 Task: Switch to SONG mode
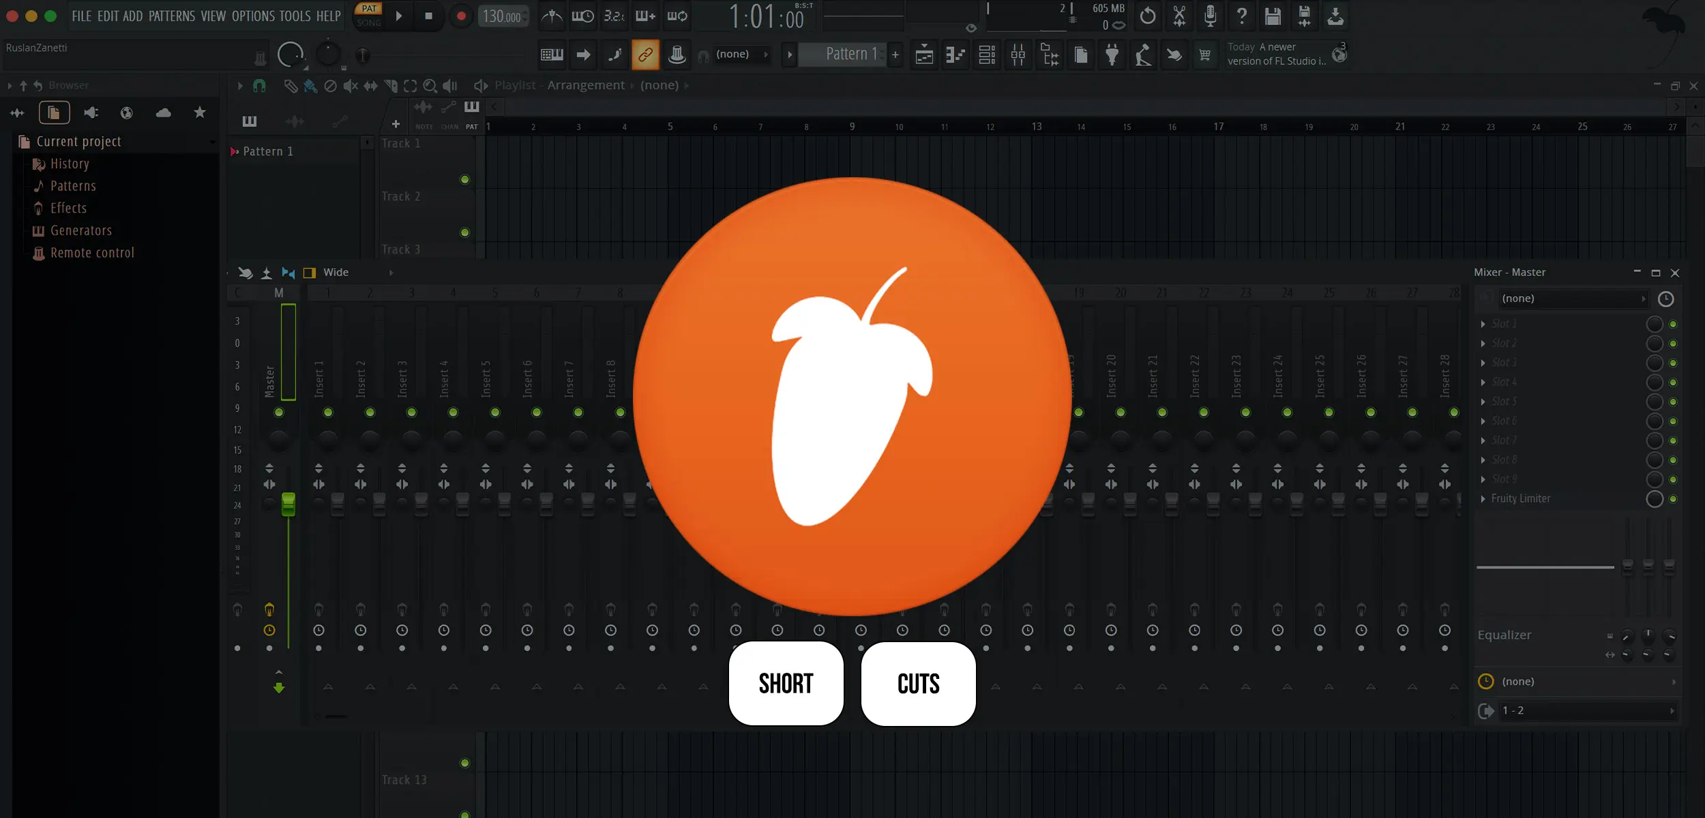pyautogui.click(x=369, y=22)
